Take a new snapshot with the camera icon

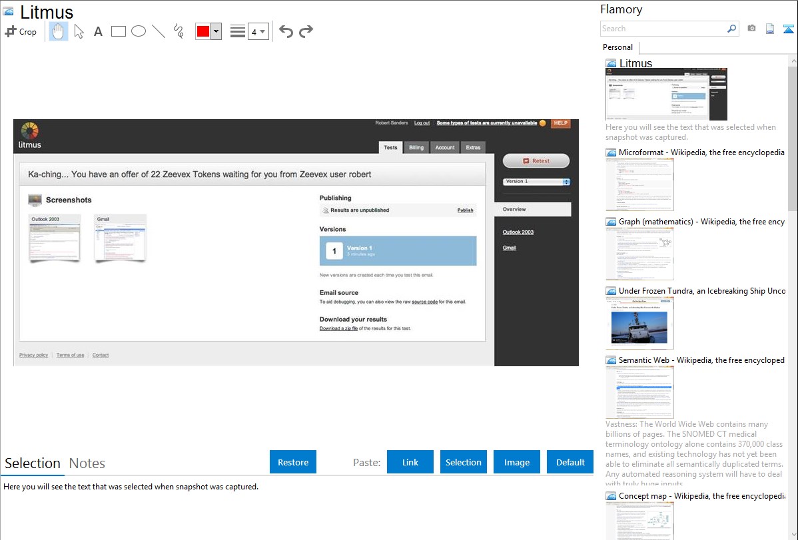tap(751, 29)
